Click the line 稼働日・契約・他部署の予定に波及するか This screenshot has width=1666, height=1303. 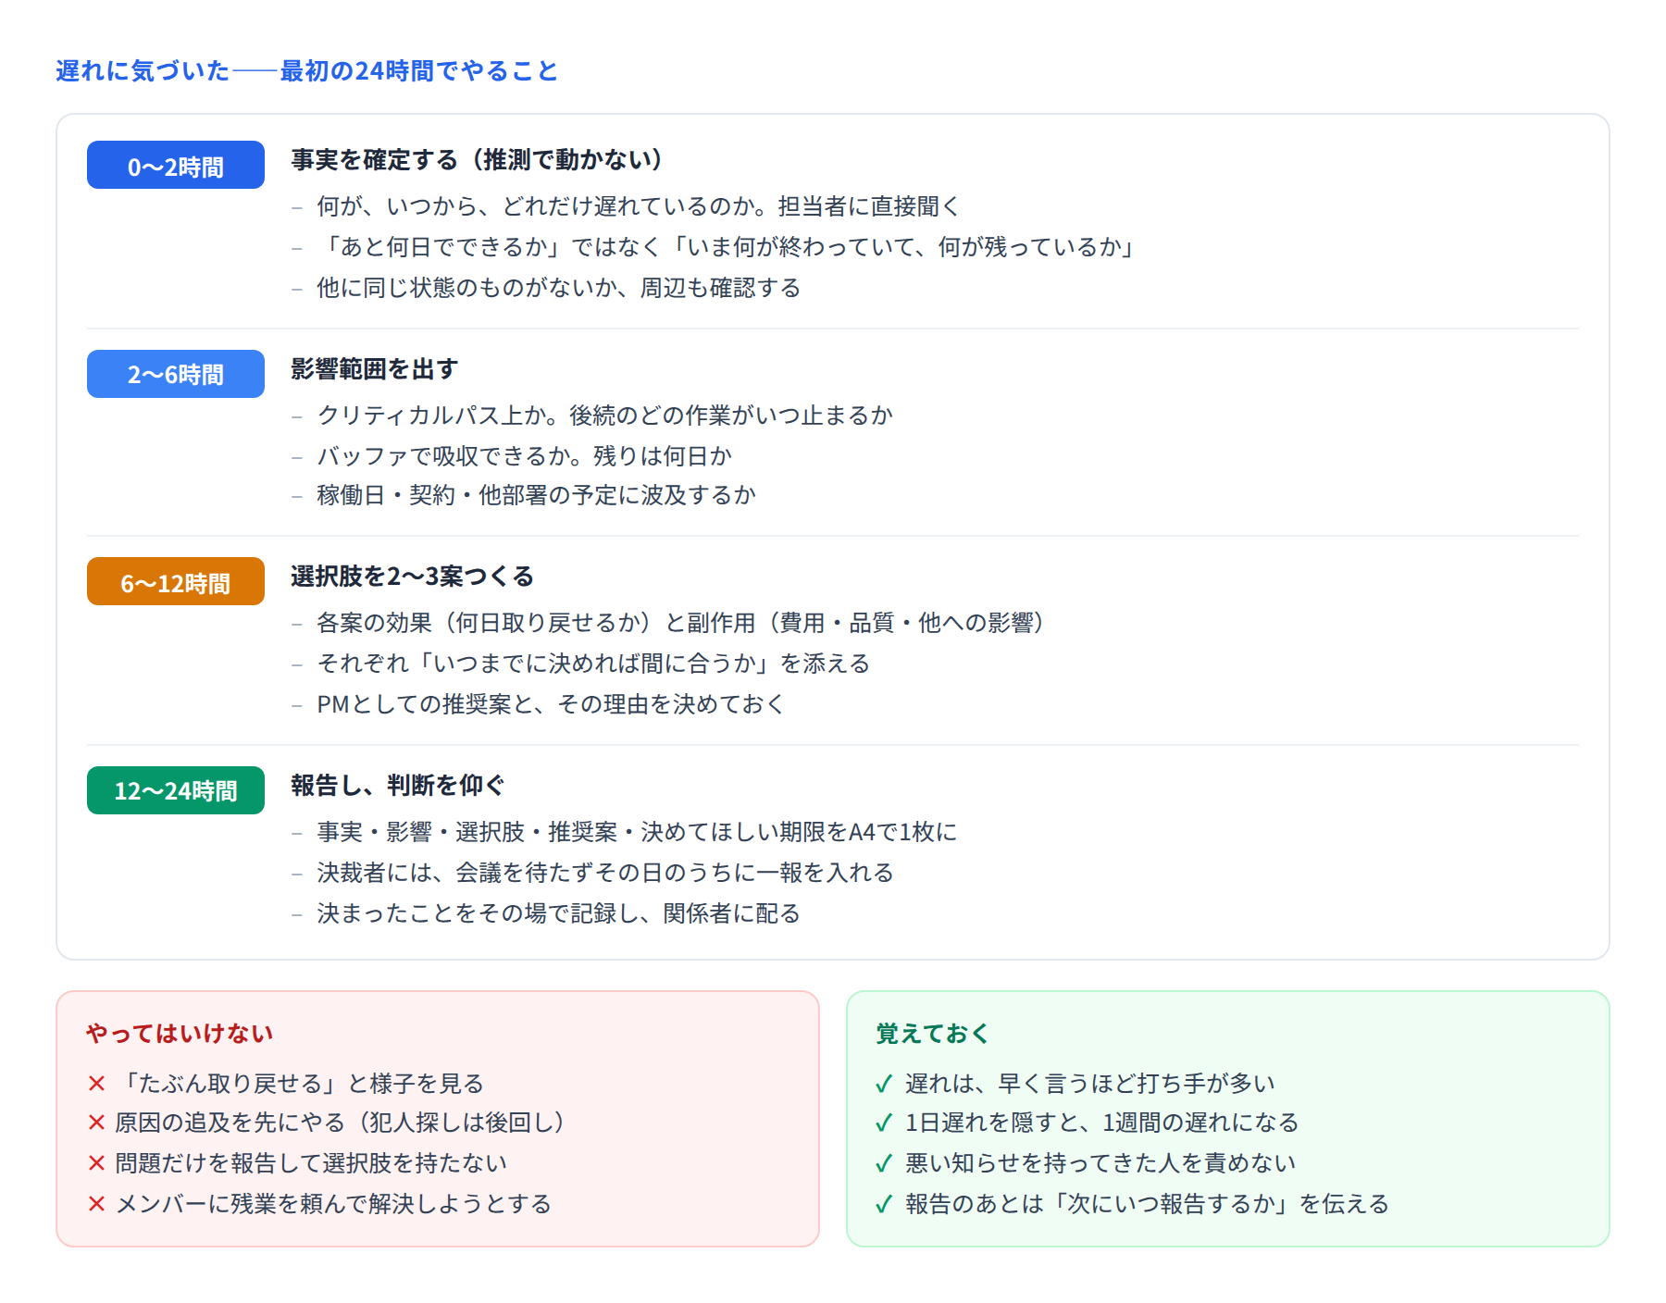click(x=537, y=495)
